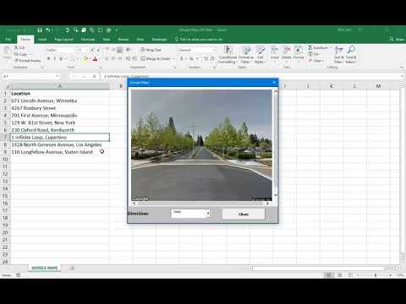Open Format as Table gallery
The height and width of the screenshot is (304, 406).
(x=246, y=55)
